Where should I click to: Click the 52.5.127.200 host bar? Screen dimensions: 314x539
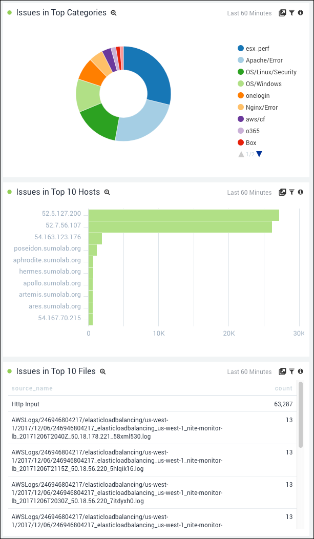[x=183, y=215]
